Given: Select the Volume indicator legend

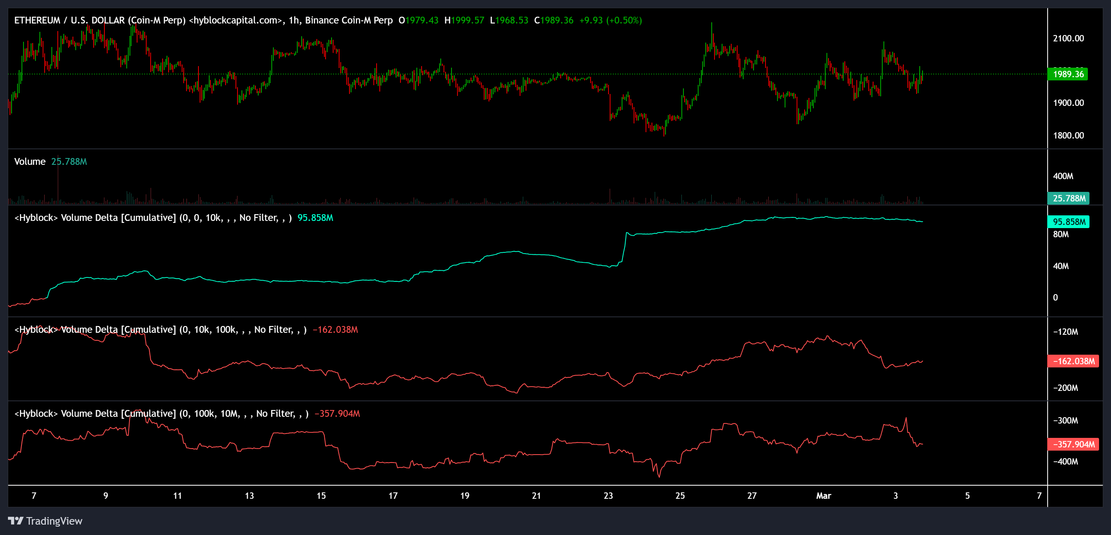Looking at the screenshot, I should pos(30,162).
